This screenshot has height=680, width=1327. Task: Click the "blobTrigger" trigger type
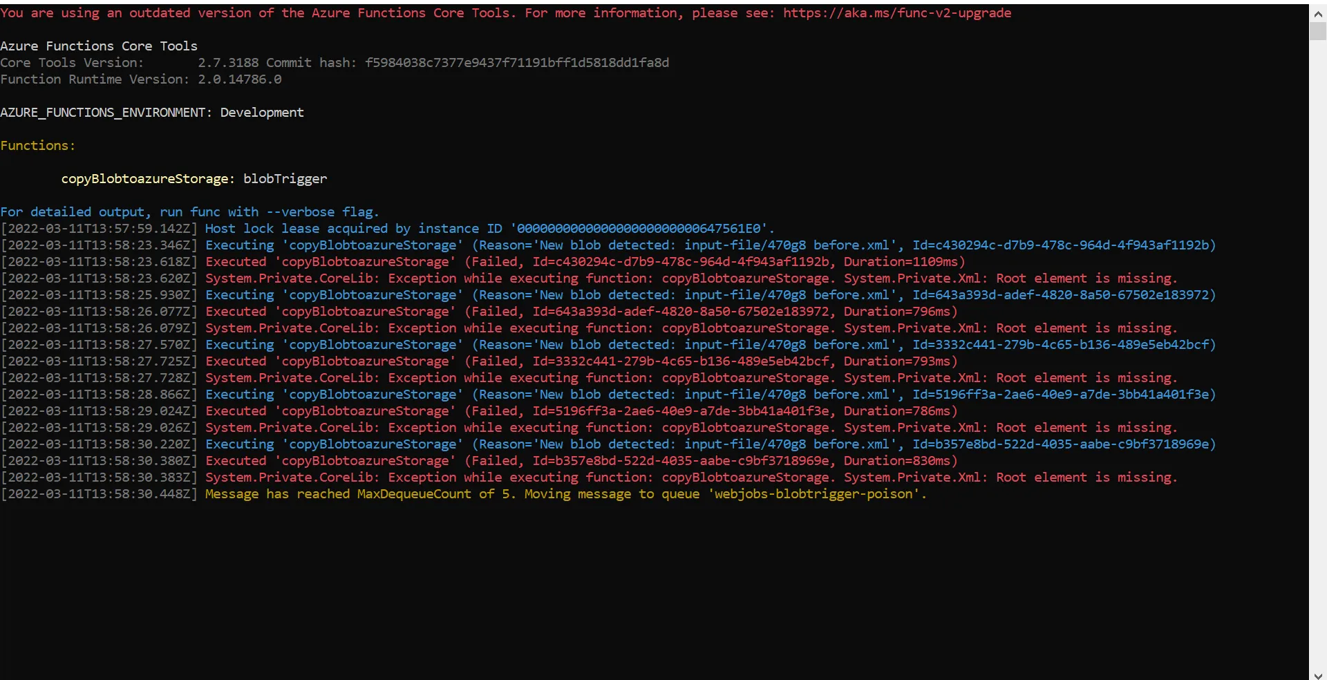pyautogui.click(x=285, y=179)
